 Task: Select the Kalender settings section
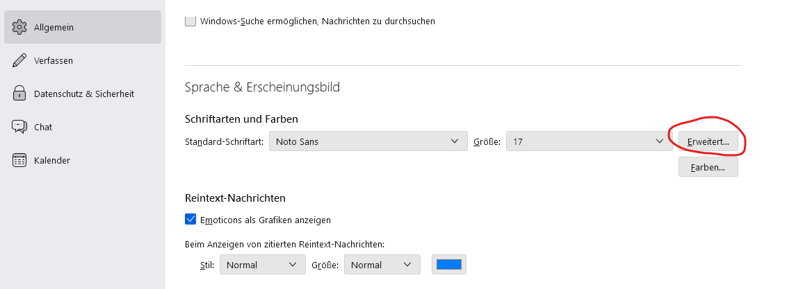tap(51, 160)
